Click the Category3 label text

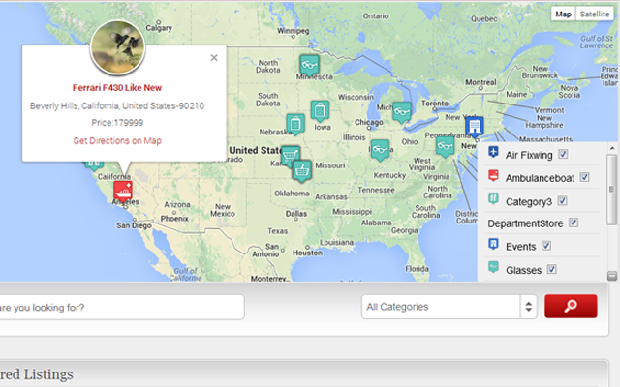pos(529,202)
